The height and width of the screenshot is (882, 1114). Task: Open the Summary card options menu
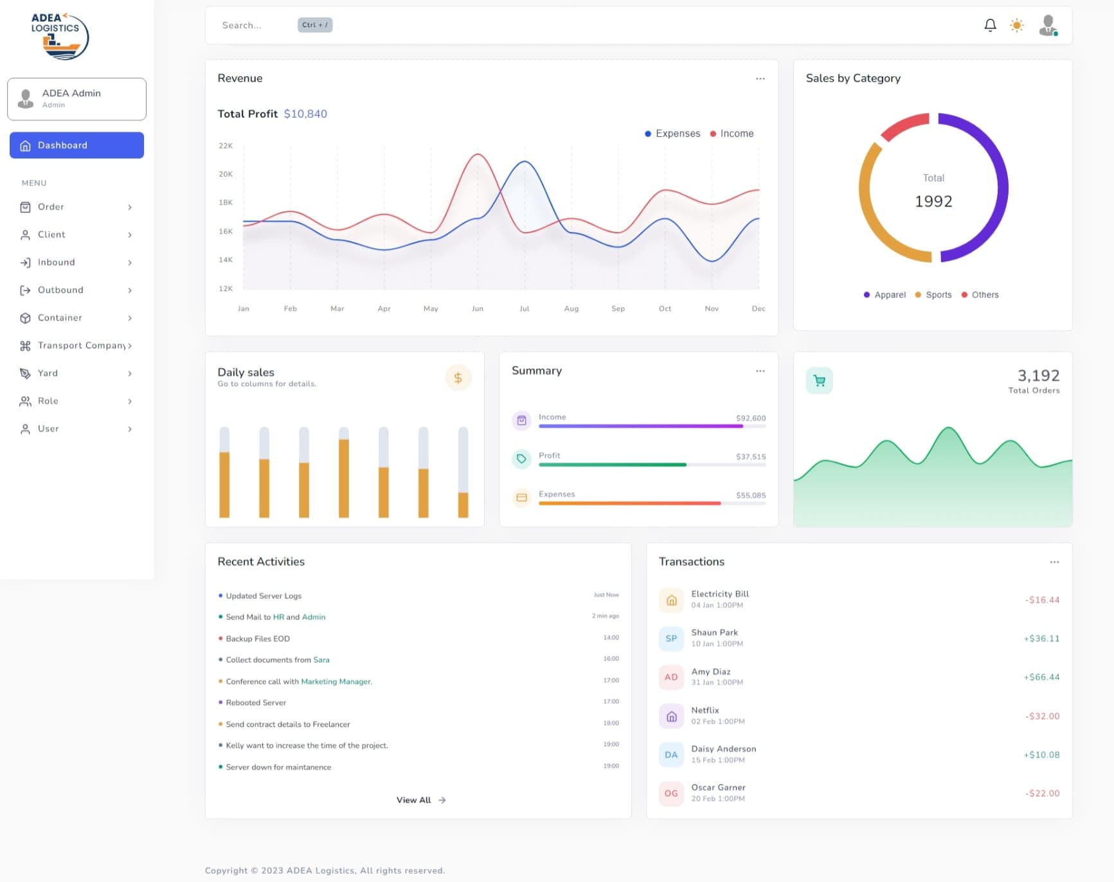[760, 371]
